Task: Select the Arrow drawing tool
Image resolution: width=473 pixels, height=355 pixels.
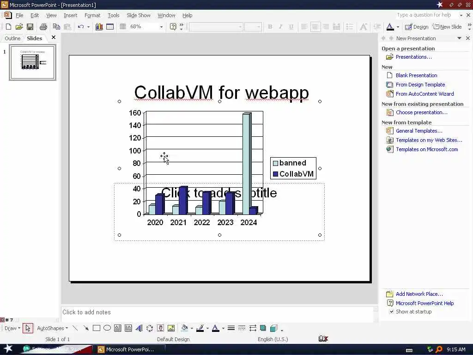Action: click(x=85, y=328)
